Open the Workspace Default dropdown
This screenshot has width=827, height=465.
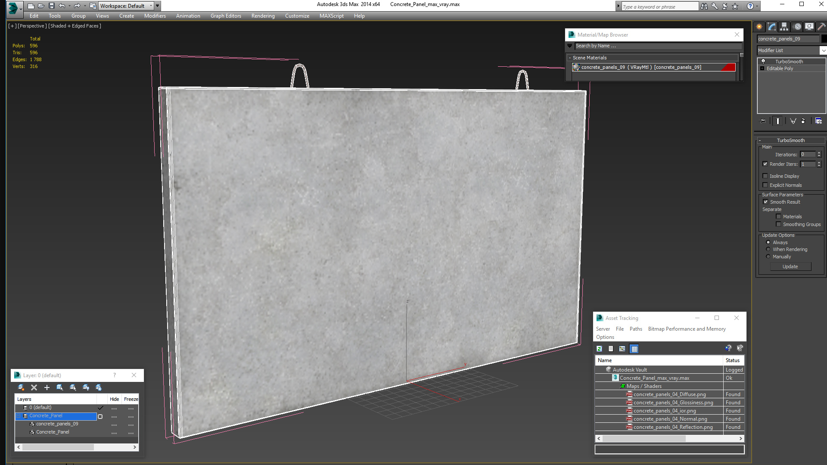click(126, 6)
